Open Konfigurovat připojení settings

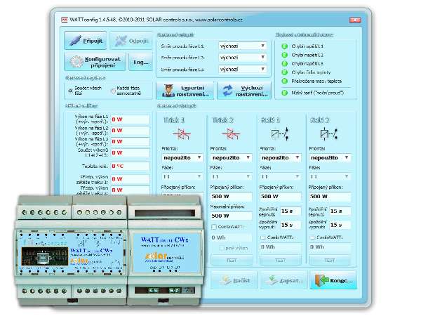(x=95, y=62)
